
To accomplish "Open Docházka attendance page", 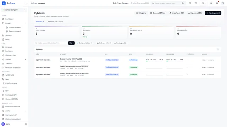I will 9,51.
